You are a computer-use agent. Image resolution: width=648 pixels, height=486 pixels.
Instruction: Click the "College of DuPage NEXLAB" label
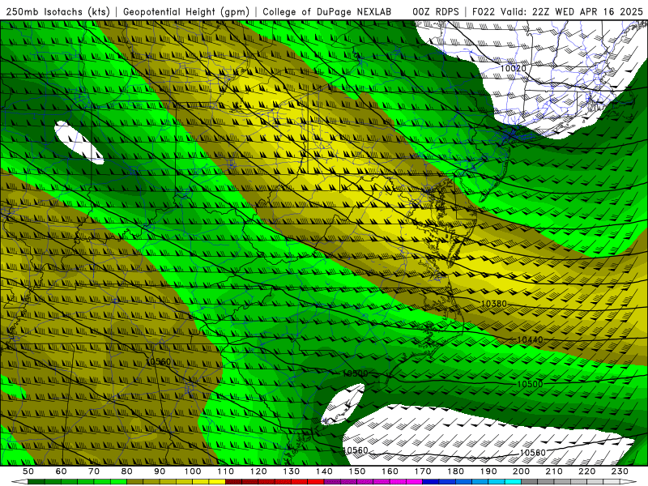327,12
